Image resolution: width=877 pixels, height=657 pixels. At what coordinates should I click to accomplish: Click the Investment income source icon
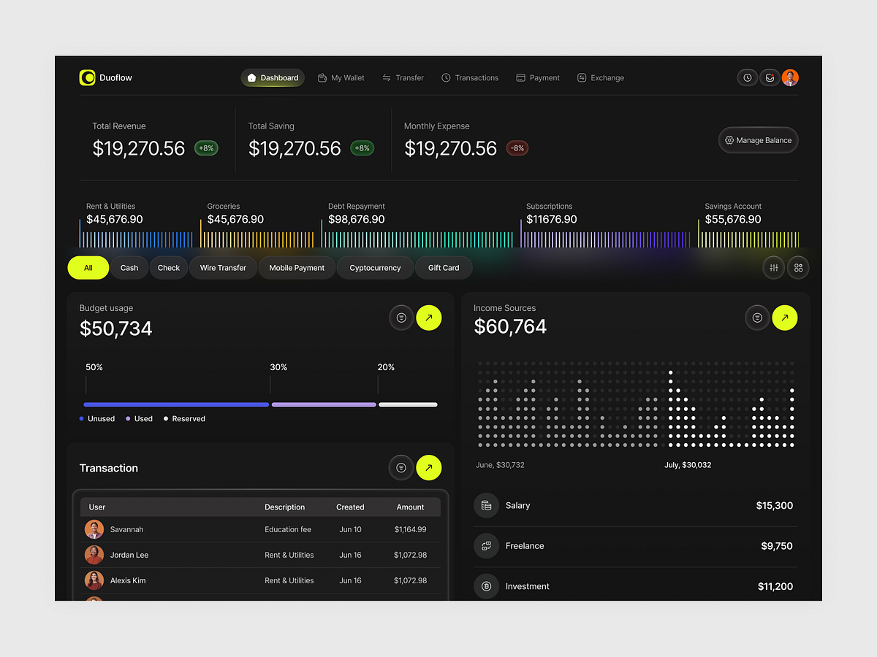487,586
